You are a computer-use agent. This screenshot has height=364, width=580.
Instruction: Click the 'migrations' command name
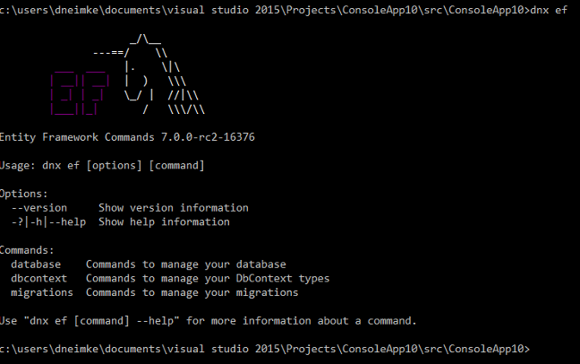(x=42, y=292)
